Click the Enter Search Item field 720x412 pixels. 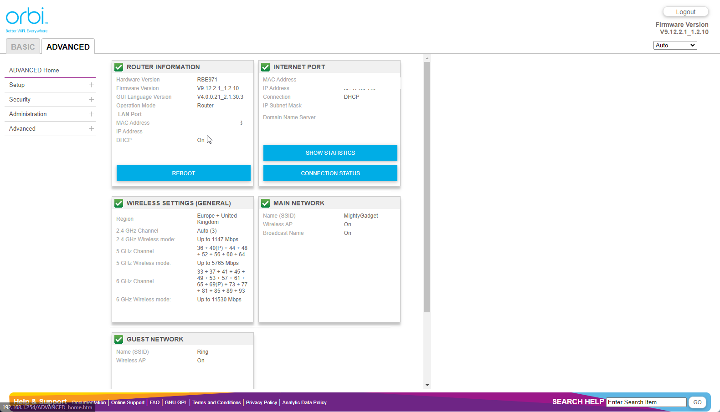pos(646,402)
